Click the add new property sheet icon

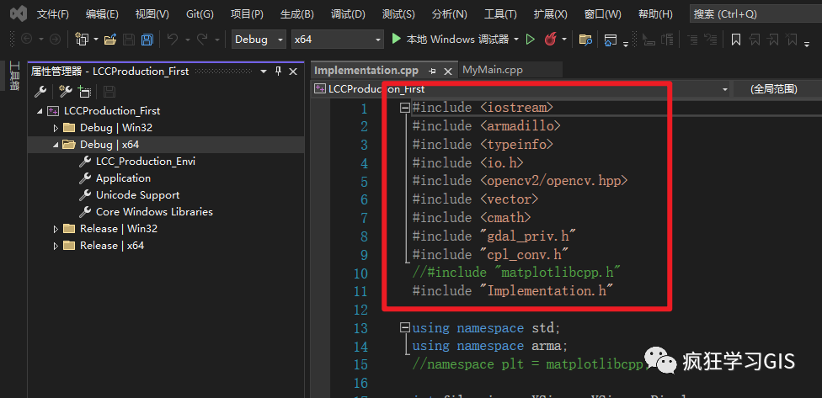(66, 92)
